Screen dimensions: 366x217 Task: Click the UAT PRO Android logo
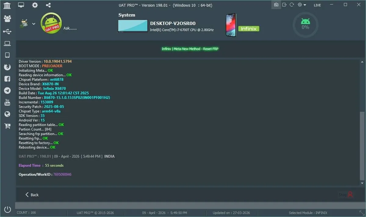[x=51, y=23]
